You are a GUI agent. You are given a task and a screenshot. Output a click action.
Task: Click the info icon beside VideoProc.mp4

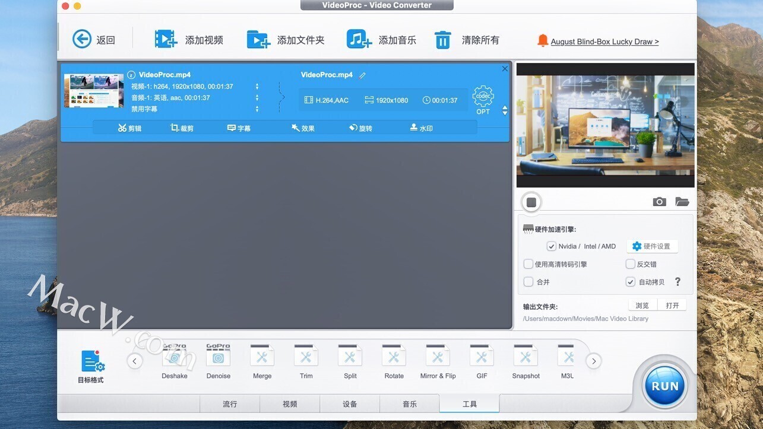coord(131,75)
